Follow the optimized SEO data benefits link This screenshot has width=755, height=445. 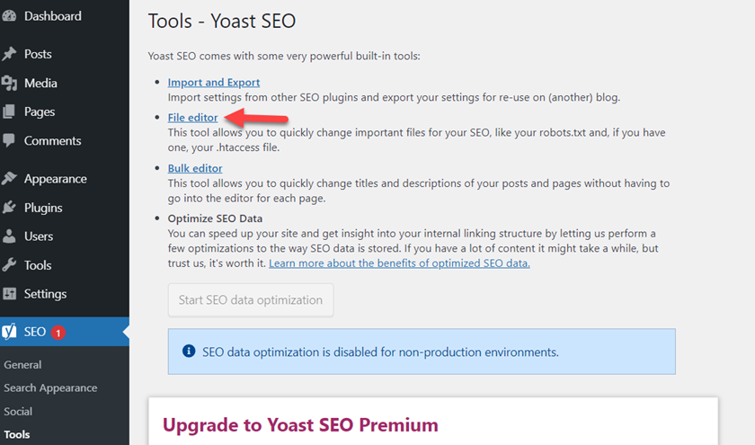coord(399,263)
